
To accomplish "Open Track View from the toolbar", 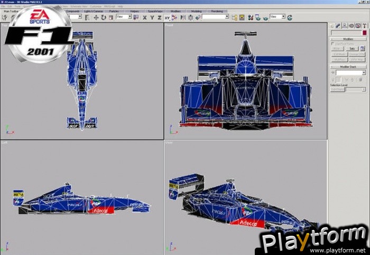I will click(234, 17).
